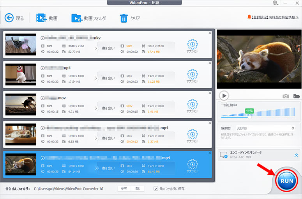Open the 解像度 dropdown set to 元と同じ
The width and height of the screenshot is (302, 199).
pyautogui.click(x=265, y=128)
